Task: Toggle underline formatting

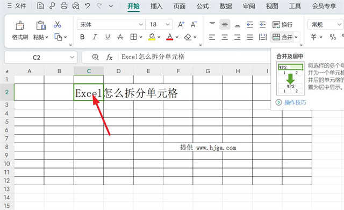Action: coord(107,37)
